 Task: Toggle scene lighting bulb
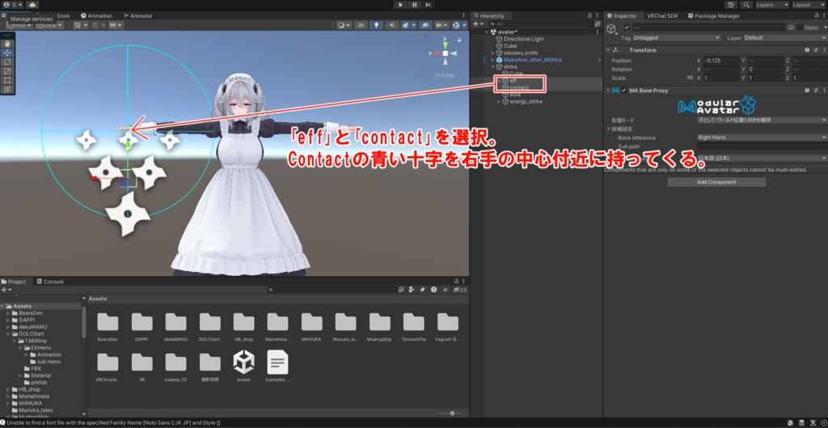point(376,25)
